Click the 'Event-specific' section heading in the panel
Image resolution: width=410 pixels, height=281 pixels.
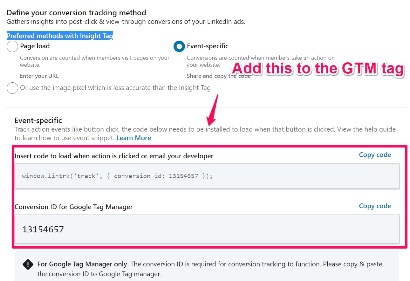click(38, 120)
